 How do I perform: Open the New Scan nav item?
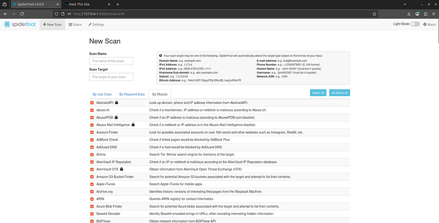pos(52,25)
